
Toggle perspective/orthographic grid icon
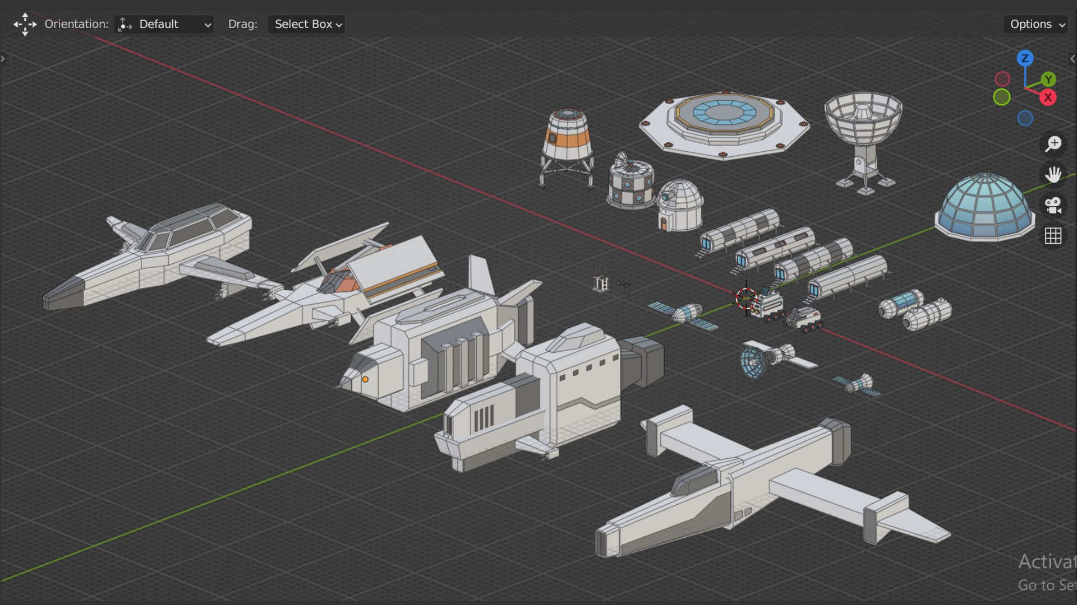click(1053, 236)
